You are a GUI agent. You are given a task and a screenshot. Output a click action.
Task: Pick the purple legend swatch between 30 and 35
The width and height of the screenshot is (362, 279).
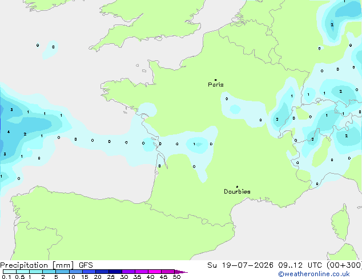pyautogui.click(x=128, y=272)
